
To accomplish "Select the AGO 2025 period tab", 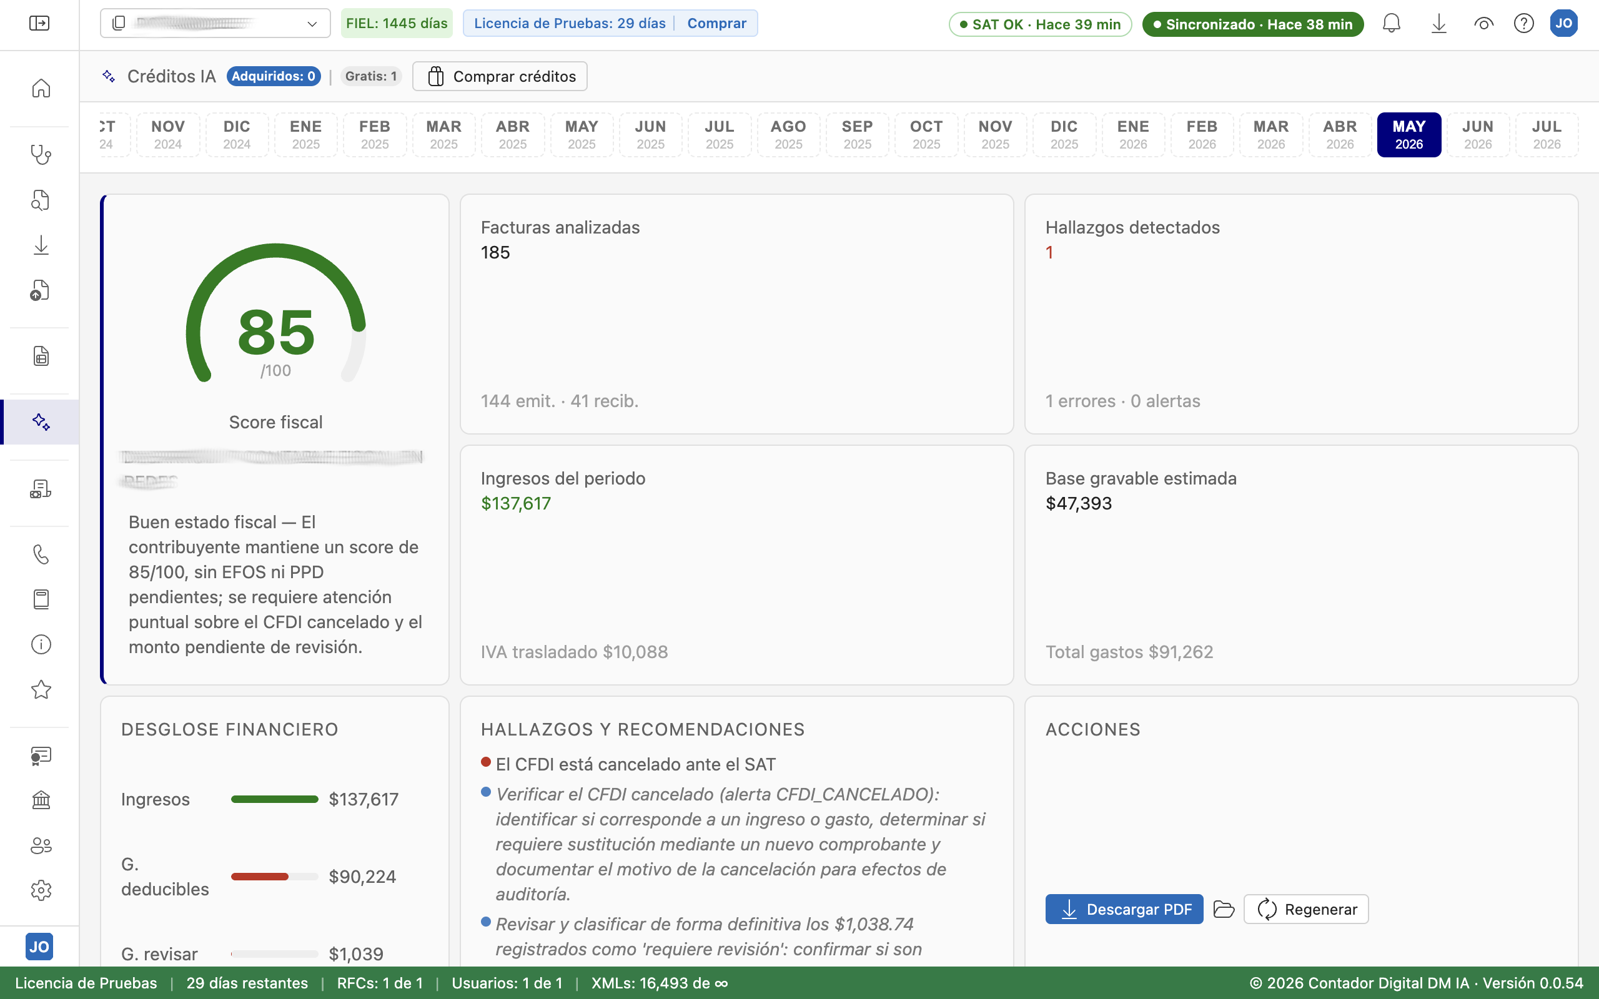I will click(x=788, y=135).
